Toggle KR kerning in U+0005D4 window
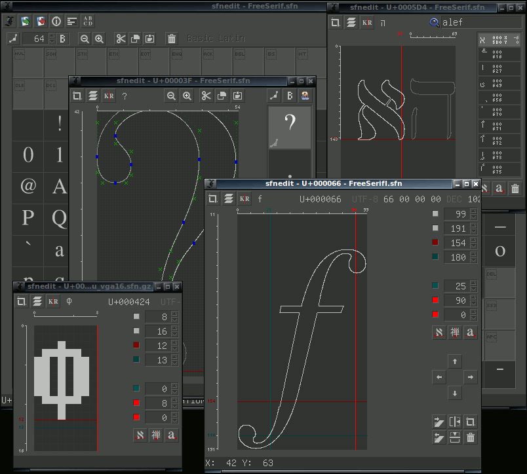The width and height of the screenshot is (527, 474). (x=367, y=22)
